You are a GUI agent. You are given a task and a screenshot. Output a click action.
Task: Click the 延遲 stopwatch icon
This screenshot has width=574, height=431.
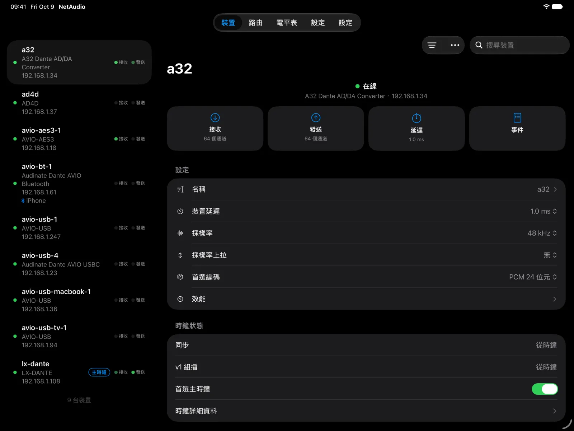(417, 118)
